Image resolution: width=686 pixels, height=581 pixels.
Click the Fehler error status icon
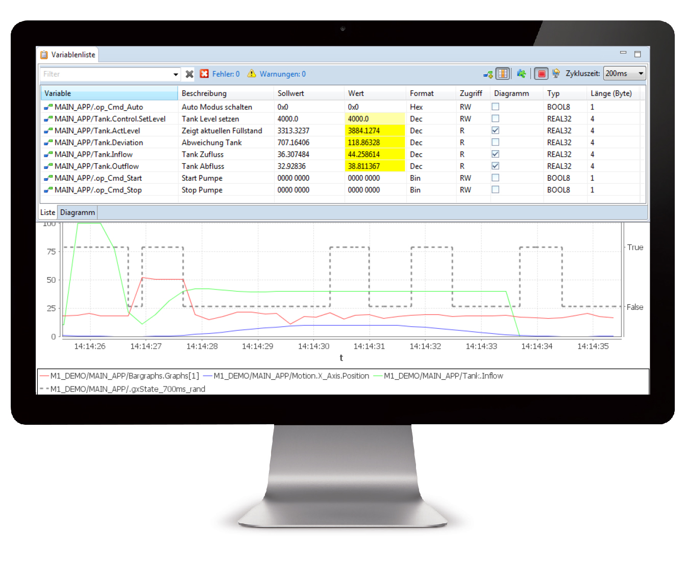pyautogui.click(x=204, y=74)
